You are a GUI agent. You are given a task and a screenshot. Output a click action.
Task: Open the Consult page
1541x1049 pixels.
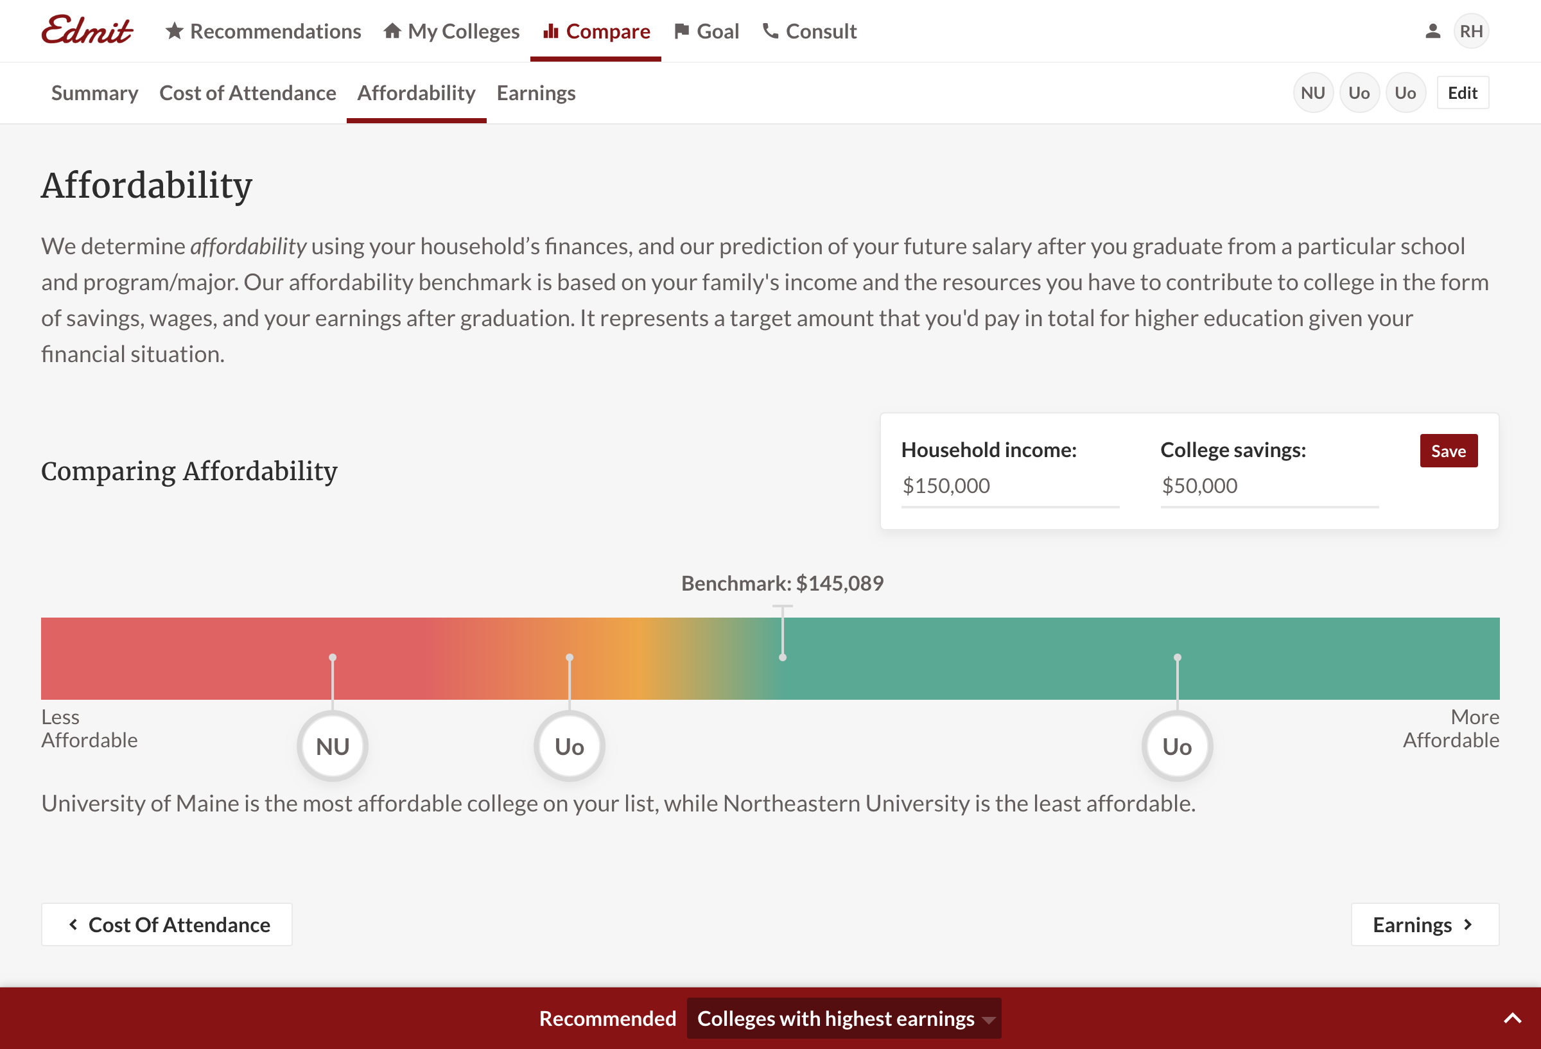(809, 31)
